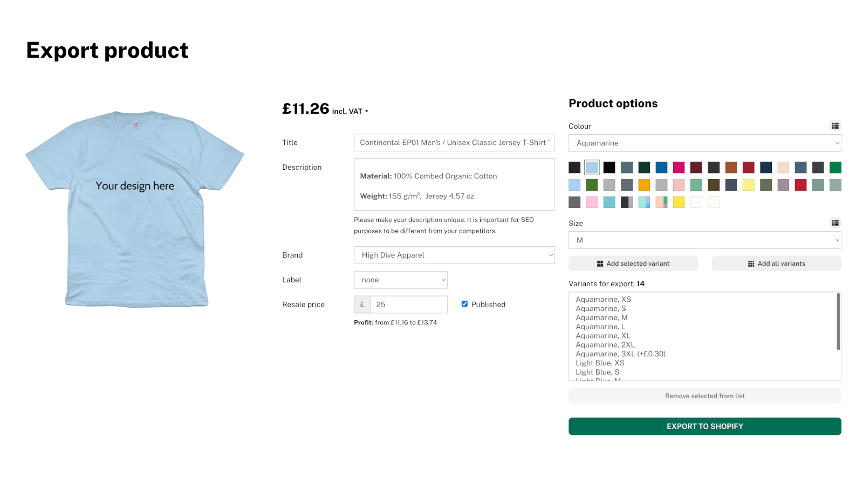
Task: Click the pound sign prefix on Resale price
Action: point(361,304)
